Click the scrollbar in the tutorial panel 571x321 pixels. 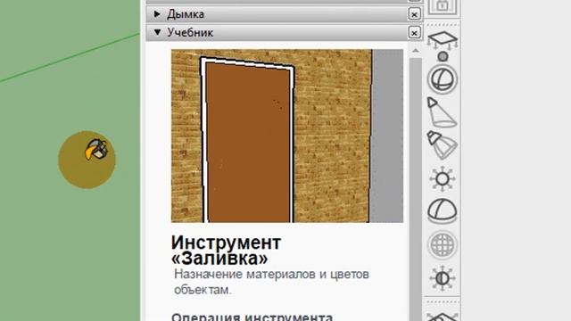[415, 189]
